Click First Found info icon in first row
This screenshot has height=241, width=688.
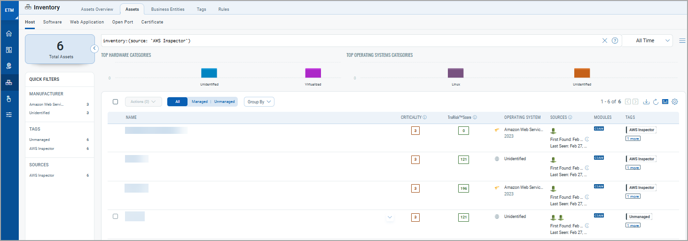pos(587,139)
